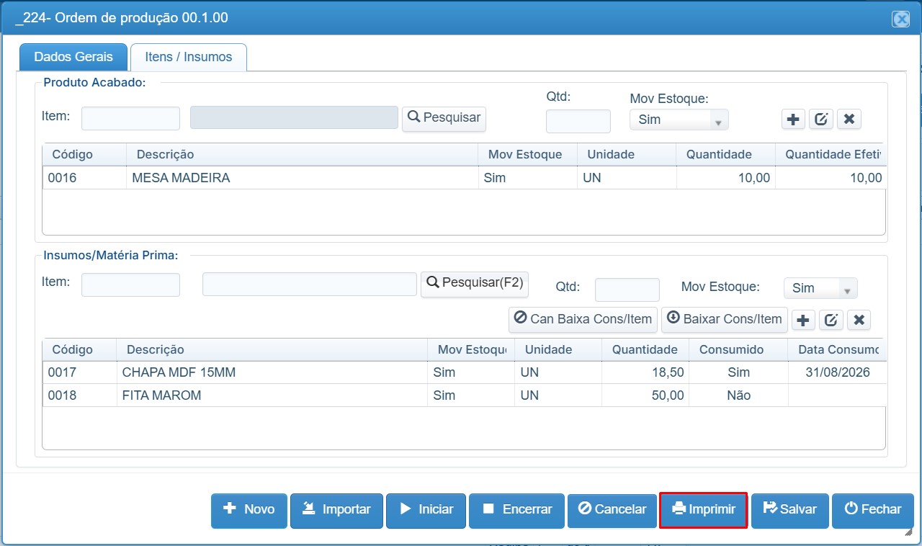Add finished product with plus icon
The height and width of the screenshot is (546, 922).
click(x=793, y=120)
